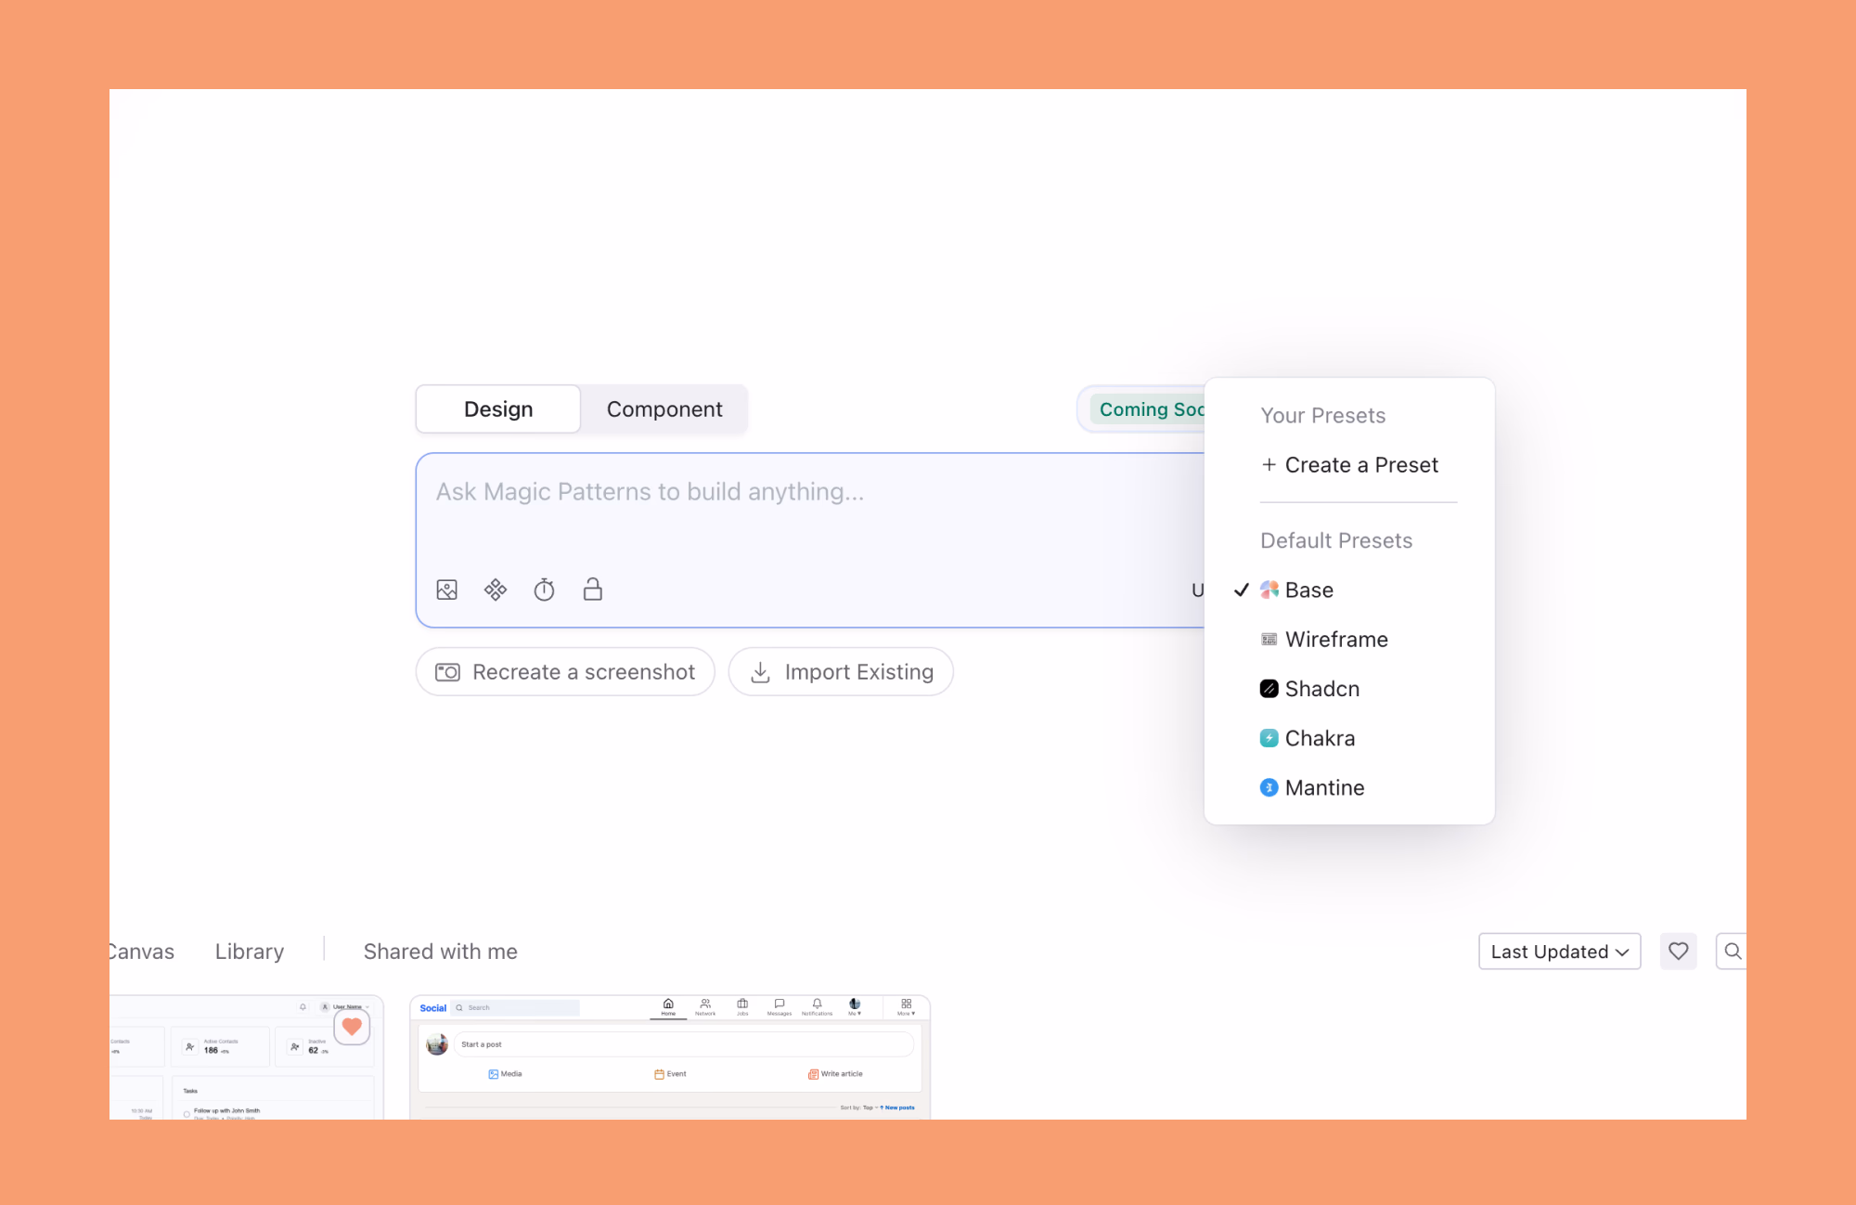The image size is (1856, 1205).
Task: Unfavorite the dashboard project via its heart
Action: pos(352,1027)
